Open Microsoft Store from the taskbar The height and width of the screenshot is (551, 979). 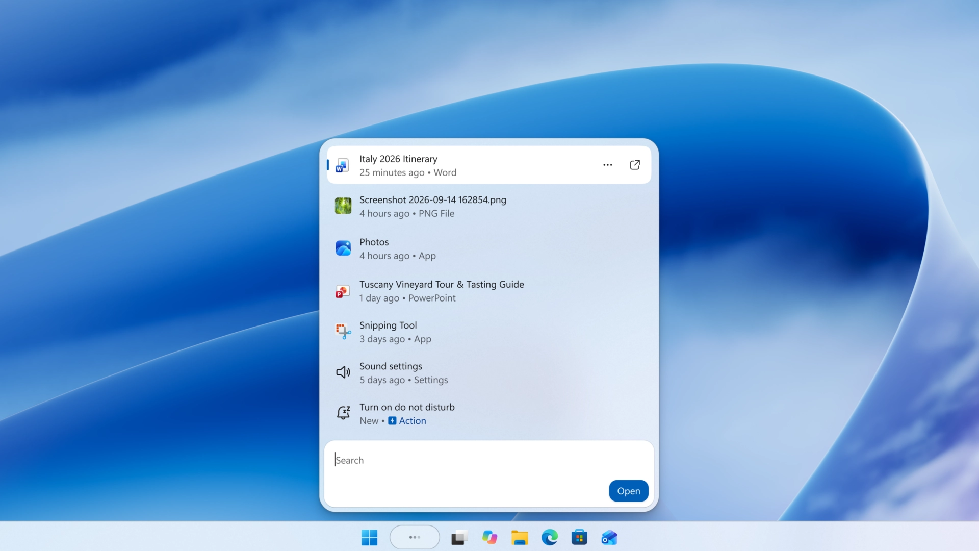point(579,537)
